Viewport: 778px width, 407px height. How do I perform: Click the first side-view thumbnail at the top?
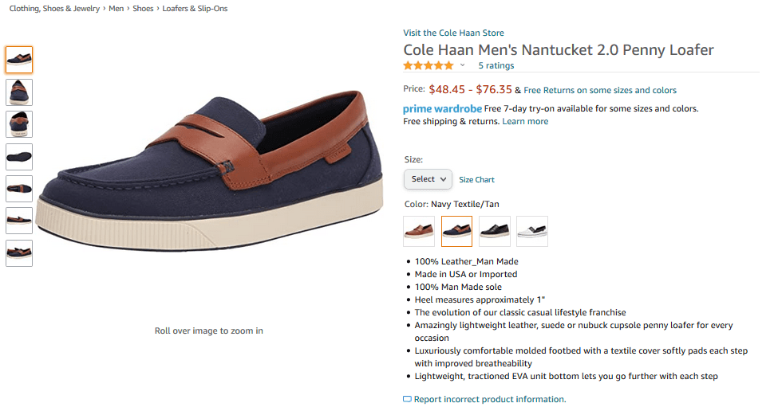[19, 60]
